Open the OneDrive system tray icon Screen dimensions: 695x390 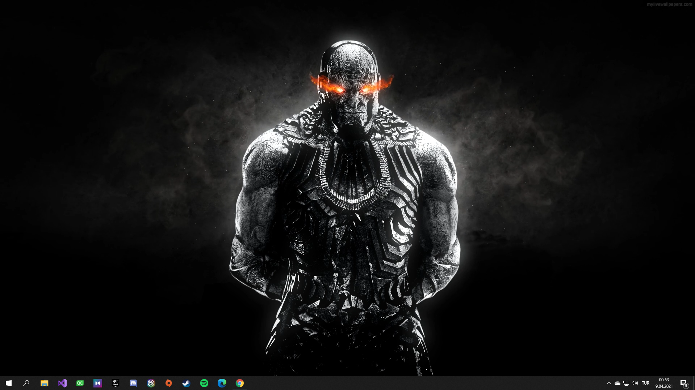click(617, 383)
